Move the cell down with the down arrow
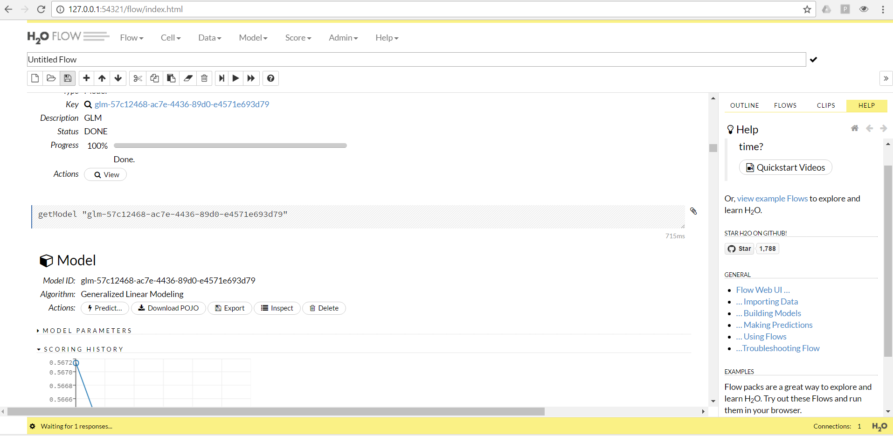Screen dimensions: 893x436 [118, 78]
